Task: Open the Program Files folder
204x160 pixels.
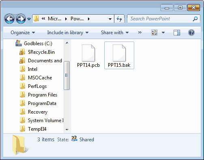Action: (43, 95)
